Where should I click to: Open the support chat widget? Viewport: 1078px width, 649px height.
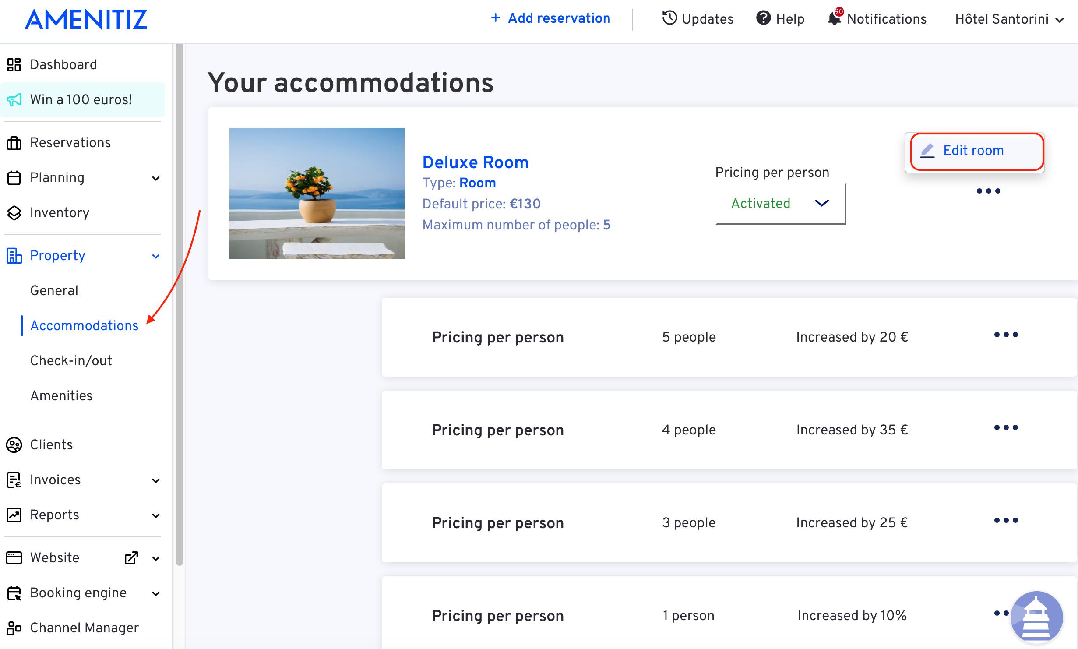(x=1036, y=617)
